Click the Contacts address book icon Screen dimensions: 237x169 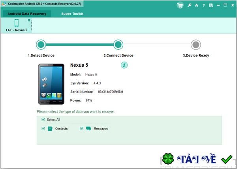[50, 129]
